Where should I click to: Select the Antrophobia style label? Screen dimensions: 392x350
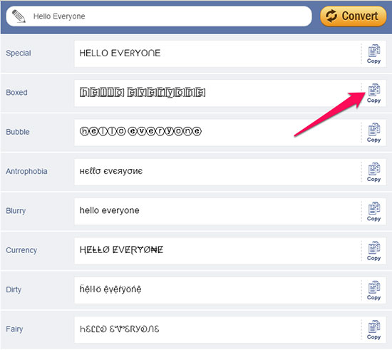click(x=26, y=172)
